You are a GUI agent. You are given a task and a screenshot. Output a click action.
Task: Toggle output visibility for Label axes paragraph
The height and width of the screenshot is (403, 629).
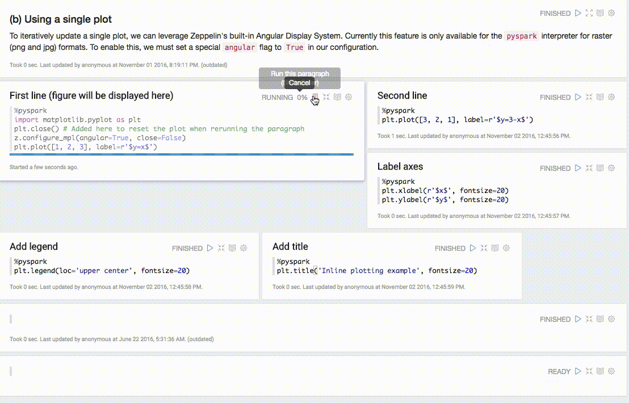point(600,168)
